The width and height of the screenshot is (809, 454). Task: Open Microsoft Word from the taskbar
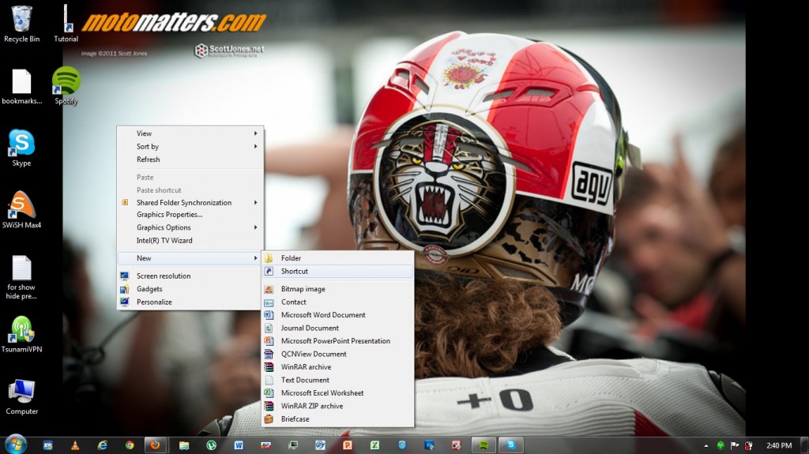pos(239,445)
